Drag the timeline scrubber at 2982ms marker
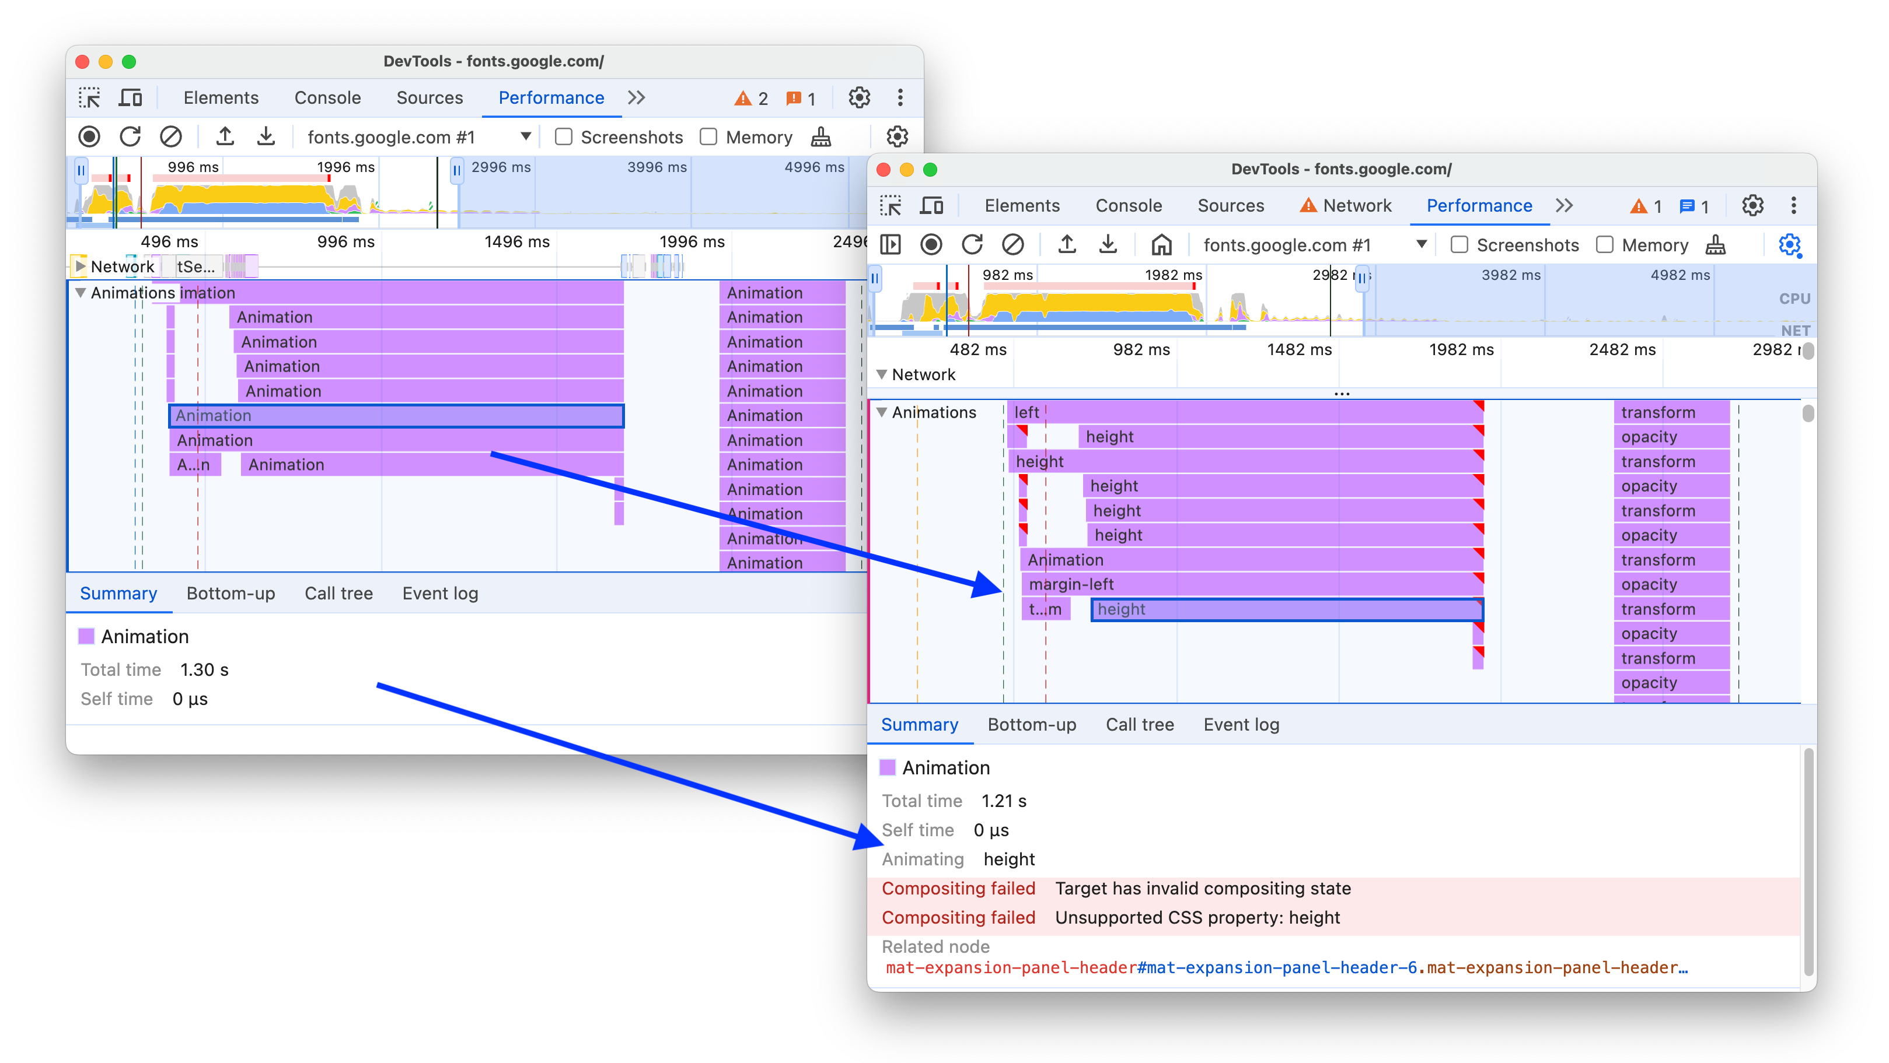1889x1063 pixels. coord(1362,279)
